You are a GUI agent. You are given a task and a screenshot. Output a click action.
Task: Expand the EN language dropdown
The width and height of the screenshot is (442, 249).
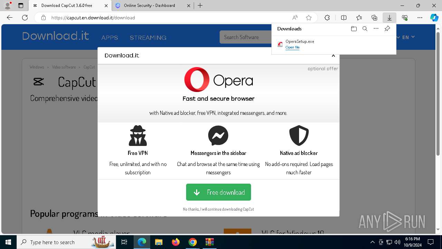[x=408, y=37]
